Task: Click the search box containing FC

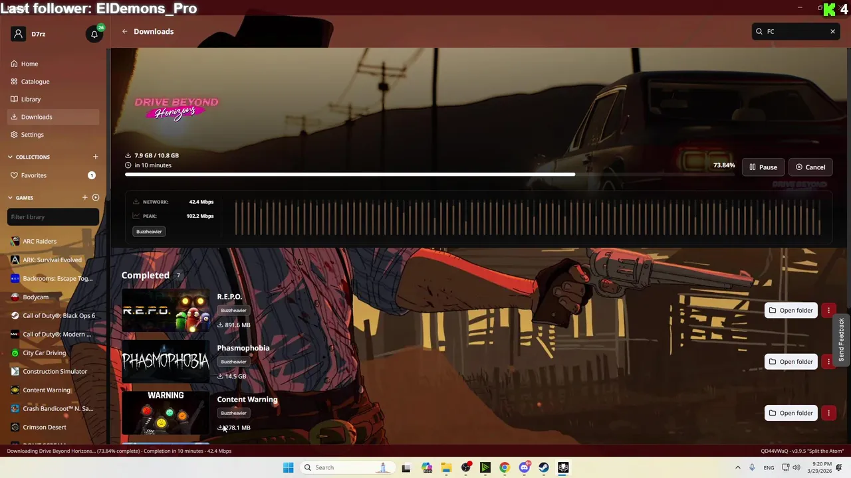Action: click(x=795, y=31)
